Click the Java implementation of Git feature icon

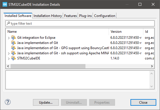pos(13,43)
